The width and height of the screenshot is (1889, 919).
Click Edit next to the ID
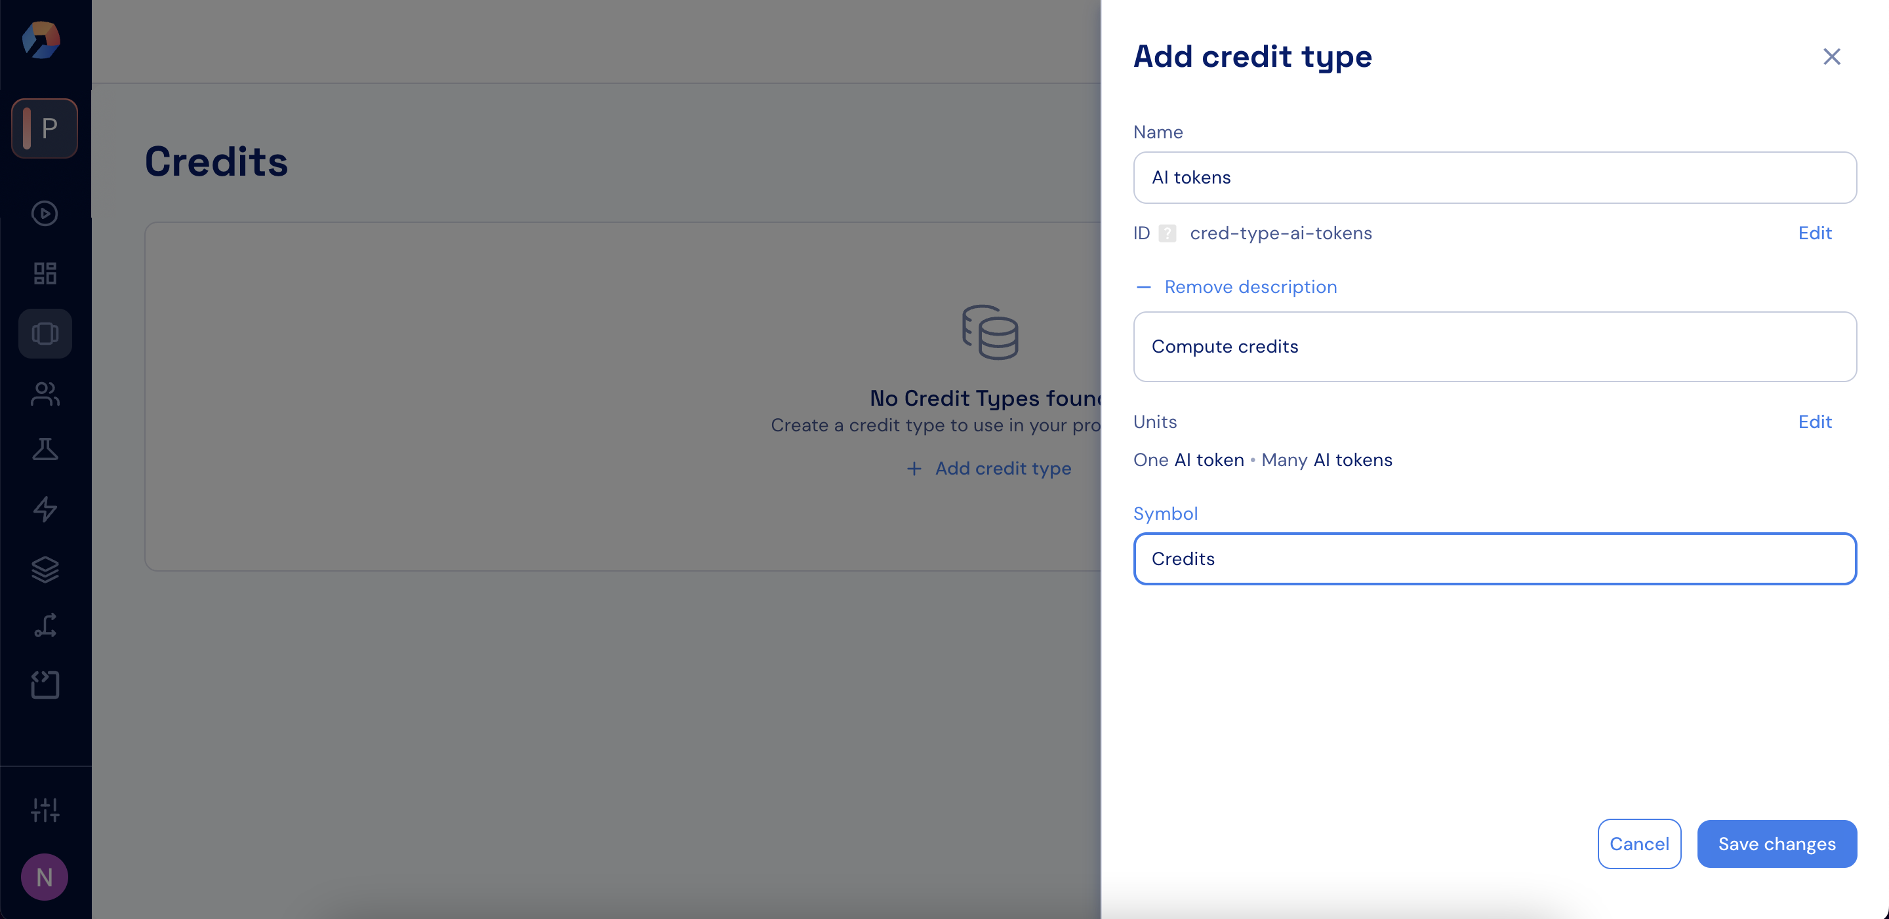1814,233
